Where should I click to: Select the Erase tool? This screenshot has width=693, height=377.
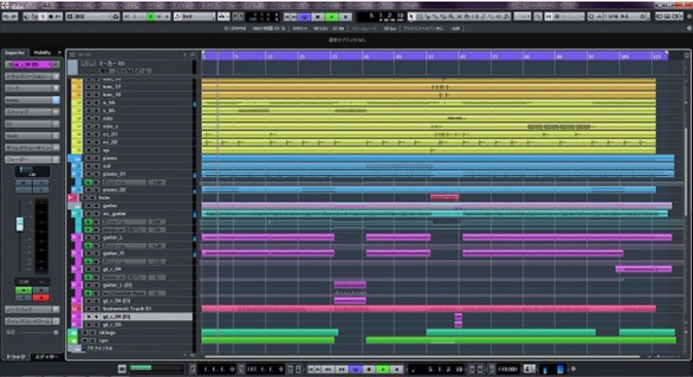click(x=444, y=16)
